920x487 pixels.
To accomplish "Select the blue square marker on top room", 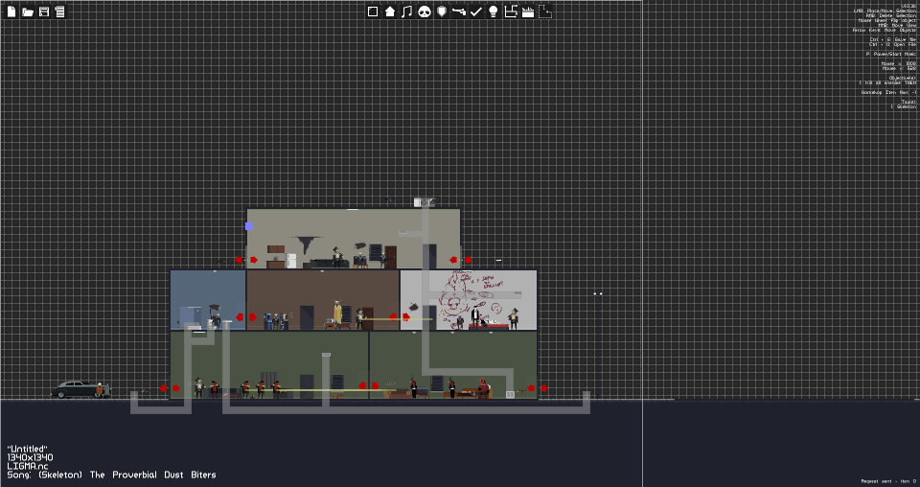I will 249,226.
